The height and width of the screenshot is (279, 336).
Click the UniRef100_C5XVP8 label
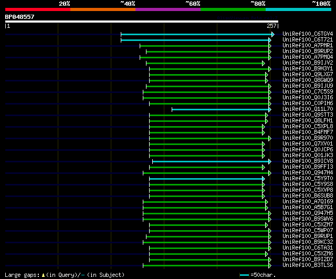308,190
